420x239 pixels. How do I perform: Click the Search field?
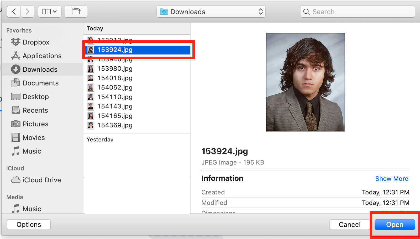click(x=358, y=12)
